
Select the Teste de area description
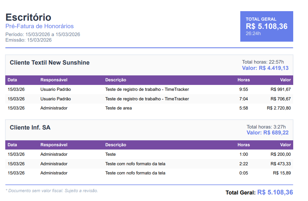tap(118, 108)
